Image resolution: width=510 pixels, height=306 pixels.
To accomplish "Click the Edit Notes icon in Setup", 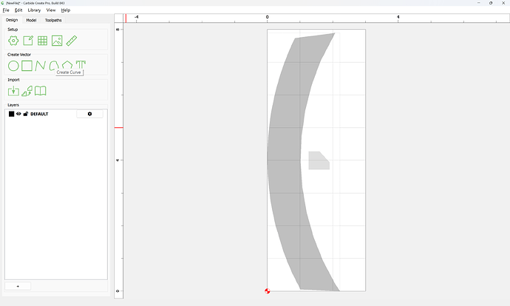I will click(x=28, y=41).
